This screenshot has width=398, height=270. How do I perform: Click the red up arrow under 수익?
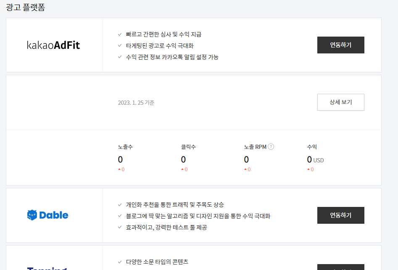click(308, 169)
